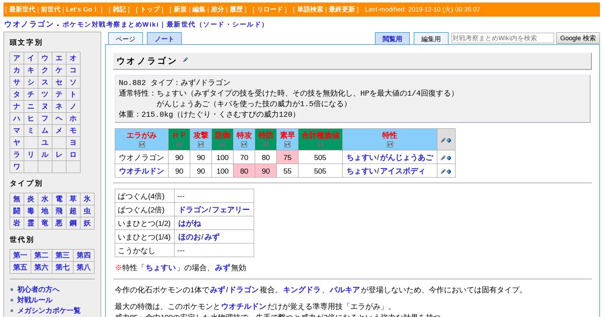Screen dimensions: 604x317
Task: Sort table by 合計種族値 column sort icon
Action: [x=321, y=144]
